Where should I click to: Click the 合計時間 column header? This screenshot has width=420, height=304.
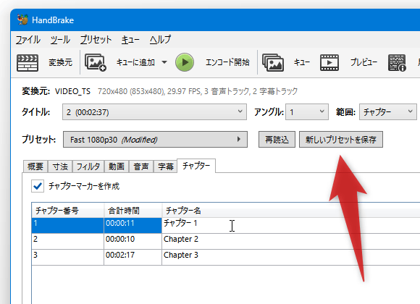pyautogui.click(x=133, y=211)
